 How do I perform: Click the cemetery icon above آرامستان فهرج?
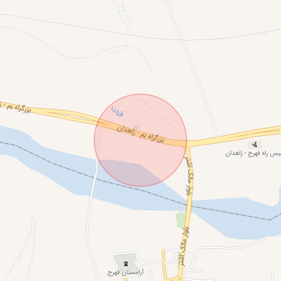click(126, 263)
